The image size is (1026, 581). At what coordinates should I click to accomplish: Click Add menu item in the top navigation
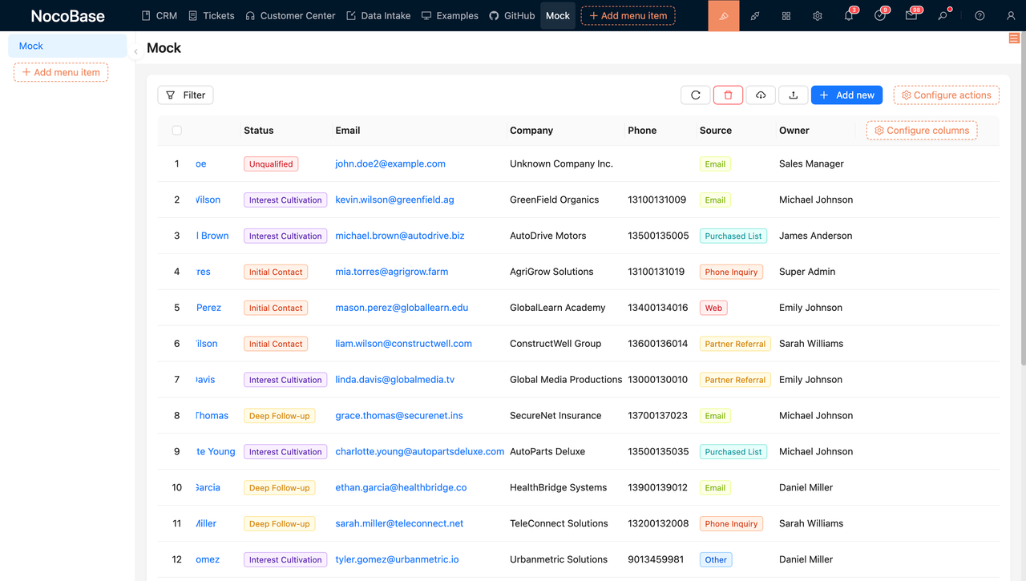pyautogui.click(x=628, y=15)
